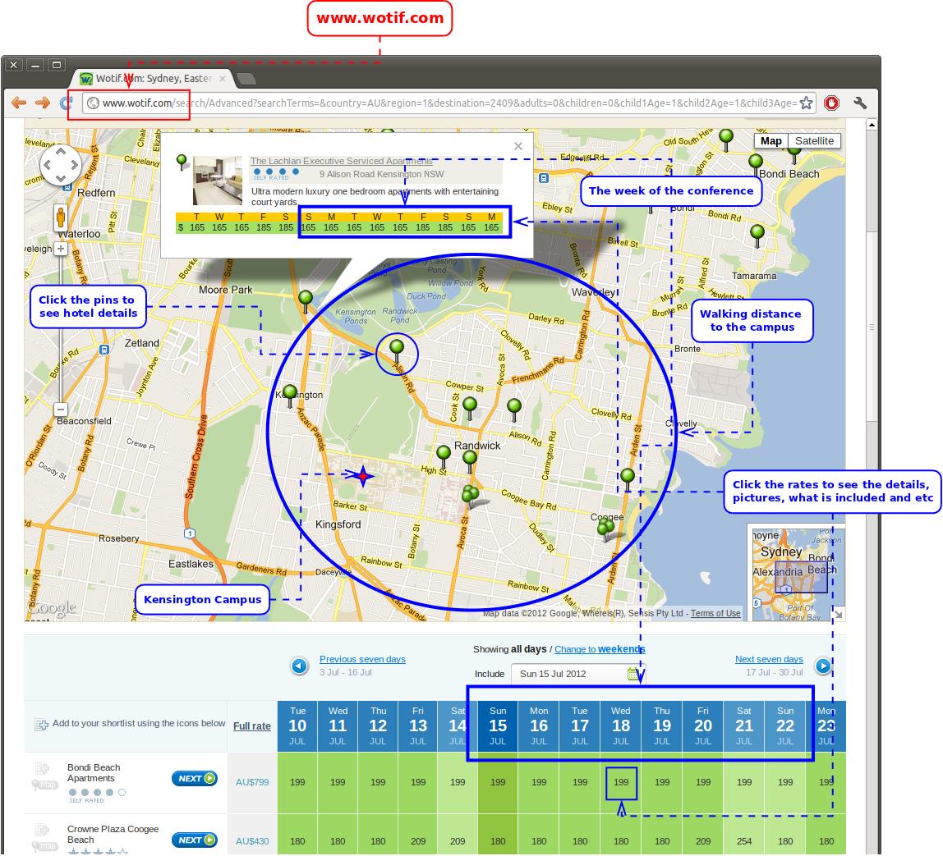The height and width of the screenshot is (856, 943).
Task: Click NEXT button for Crowne Plaza Coogee
Action: (x=194, y=840)
